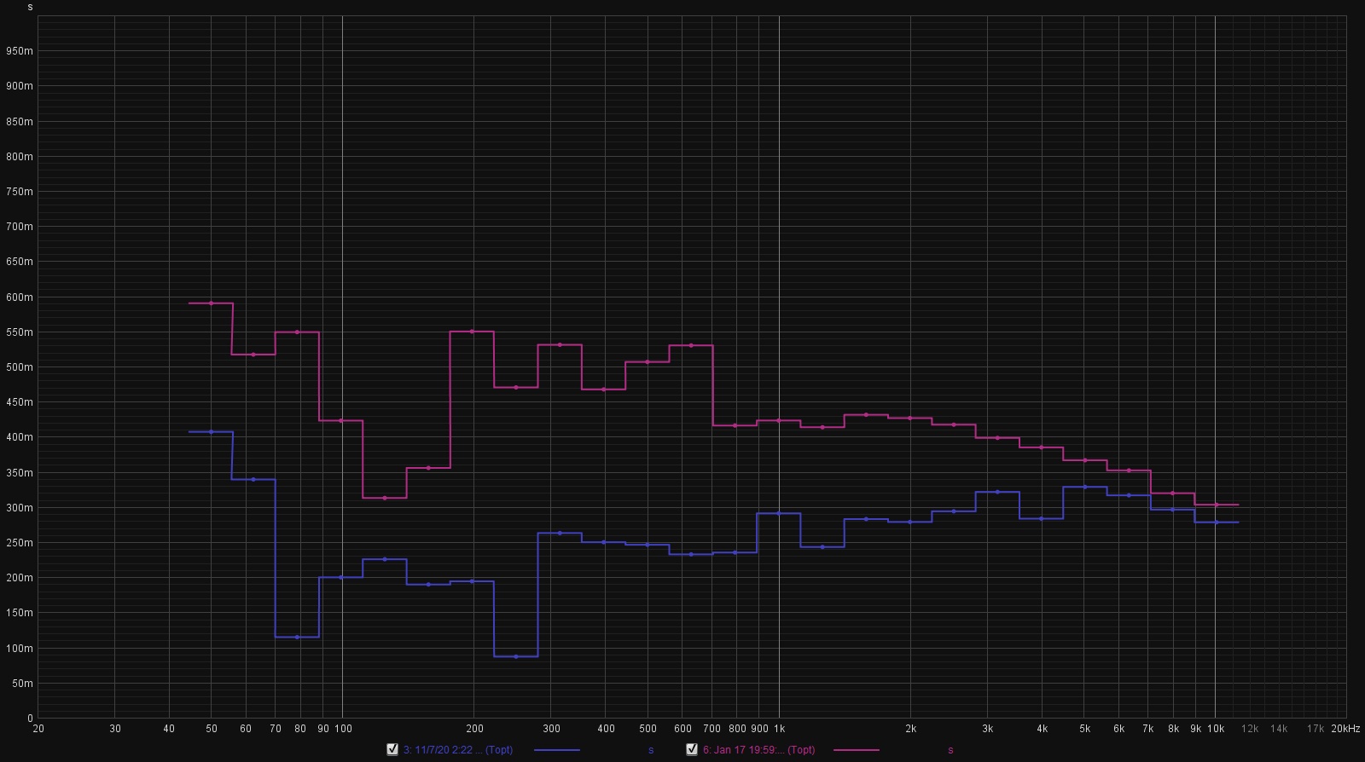
Task: Click the blue line swatch in legend
Action: [556, 750]
